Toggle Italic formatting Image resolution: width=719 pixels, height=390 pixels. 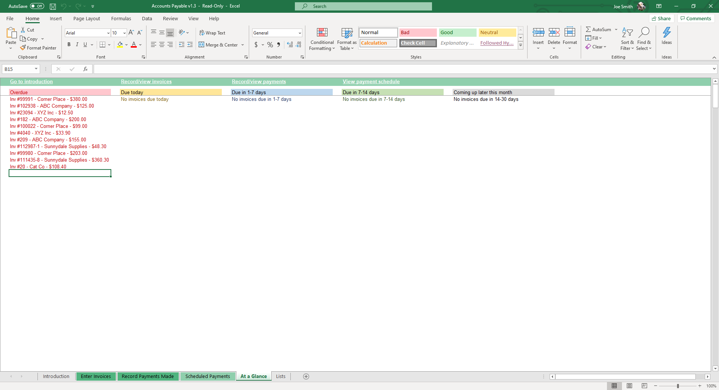(77, 45)
